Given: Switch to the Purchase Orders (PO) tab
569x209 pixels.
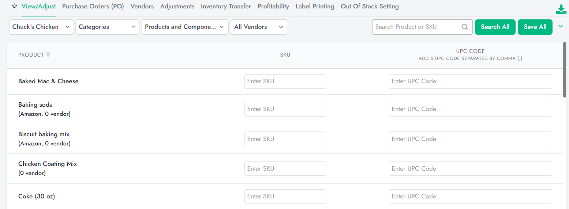Looking at the screenshot, I should click(93, 6).
